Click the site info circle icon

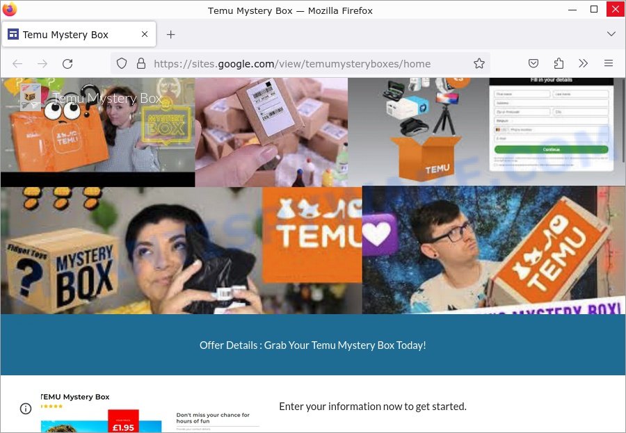pyautogui.click(x=26, y=408)
